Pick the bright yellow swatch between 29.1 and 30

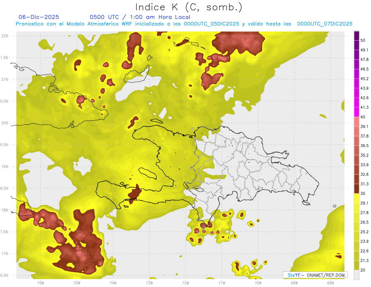click(356, 198)
